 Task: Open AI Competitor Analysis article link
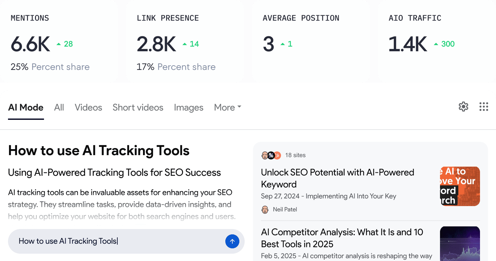342,238
